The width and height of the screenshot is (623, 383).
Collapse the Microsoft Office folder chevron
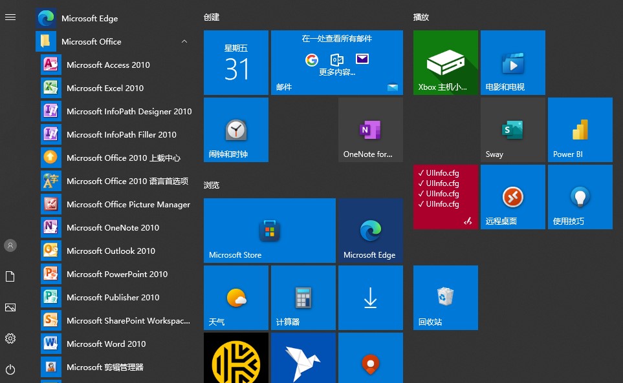[184, 41]
